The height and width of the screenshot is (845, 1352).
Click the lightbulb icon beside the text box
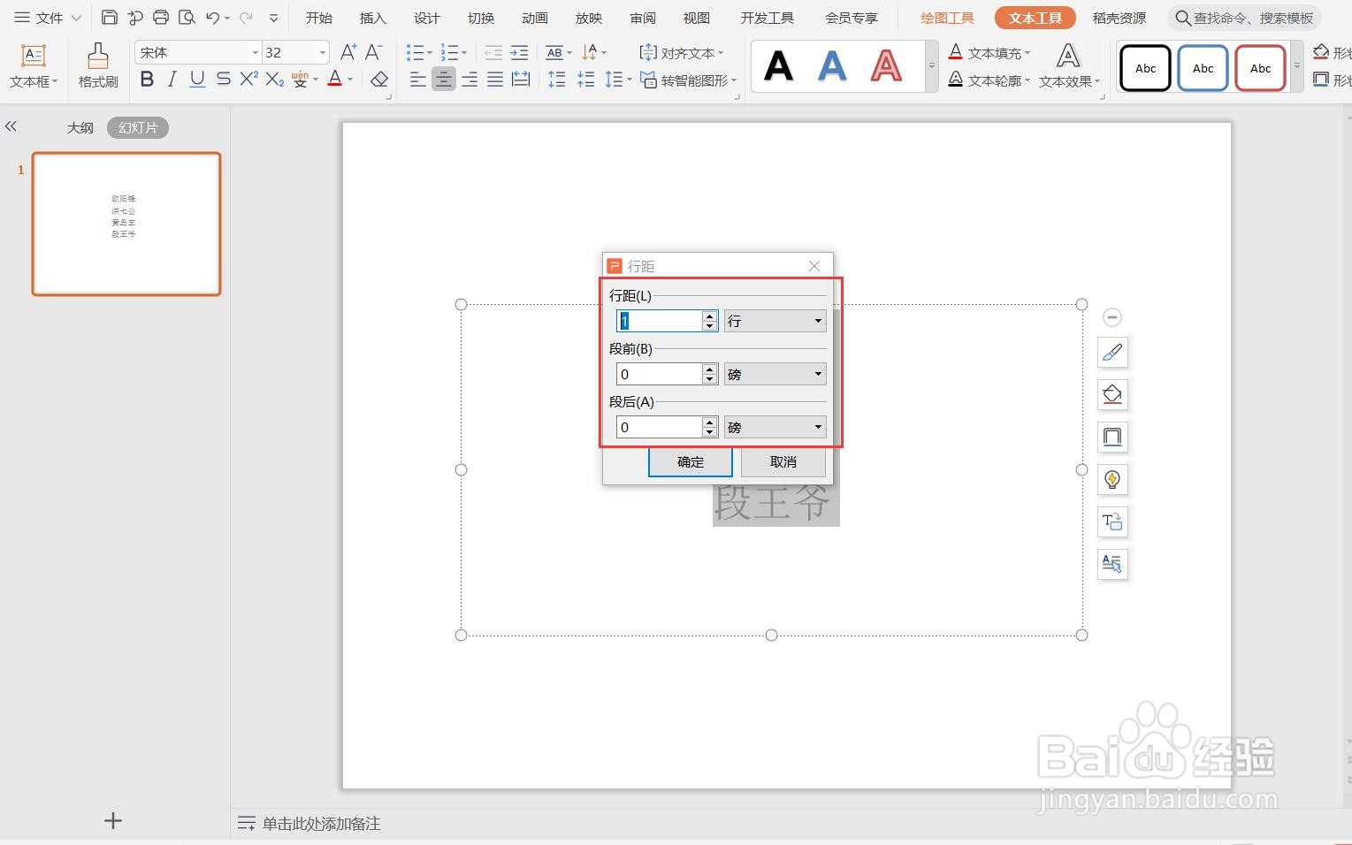pos(1112,479)
